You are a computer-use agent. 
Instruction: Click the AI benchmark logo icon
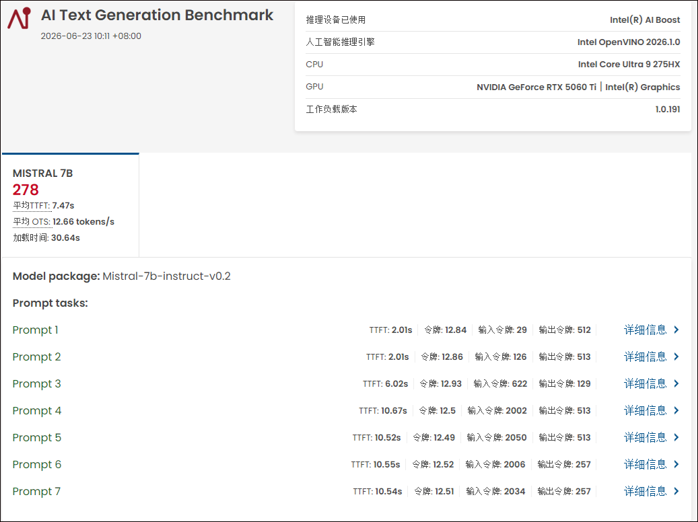[x=19, y=18]
